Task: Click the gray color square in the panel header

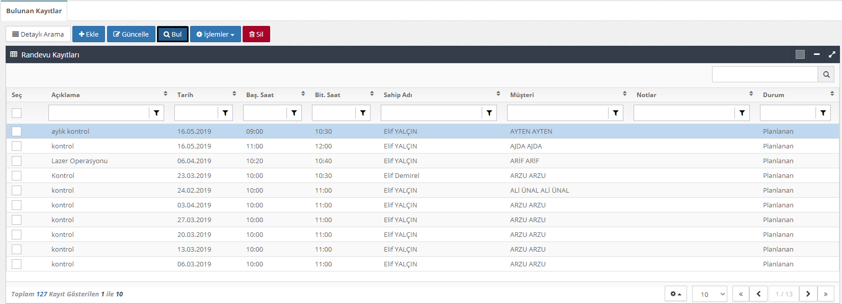Action: [800, 54]
